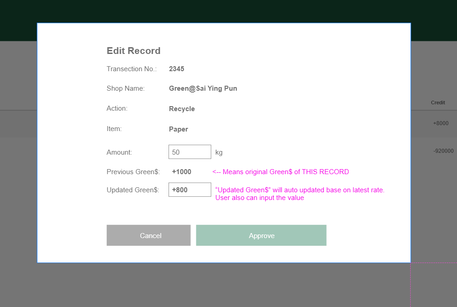Click the Paper item value

pyautogui.click(x=178, y=129)
